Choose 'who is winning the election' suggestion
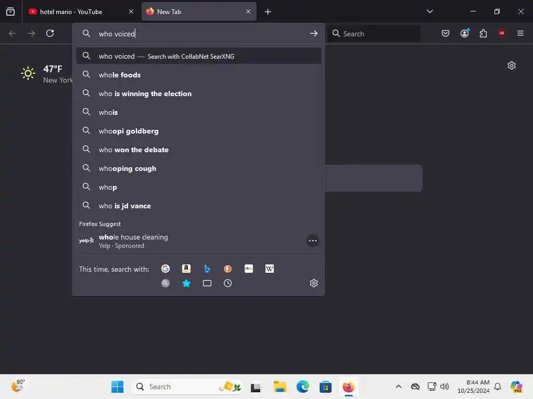Screen dimensions: 533x399 (x=198, y=94)
